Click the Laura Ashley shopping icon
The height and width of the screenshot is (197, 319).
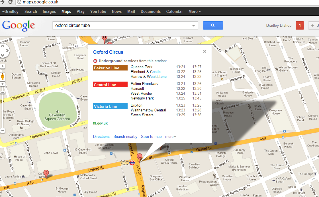tap(23, 177)
